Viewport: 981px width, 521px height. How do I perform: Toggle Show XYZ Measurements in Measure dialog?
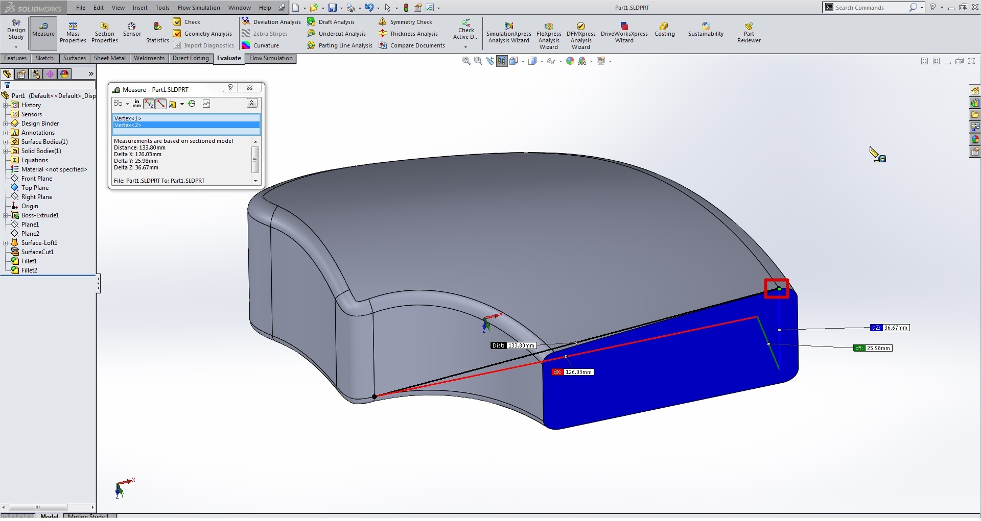[x=149, y=104]
